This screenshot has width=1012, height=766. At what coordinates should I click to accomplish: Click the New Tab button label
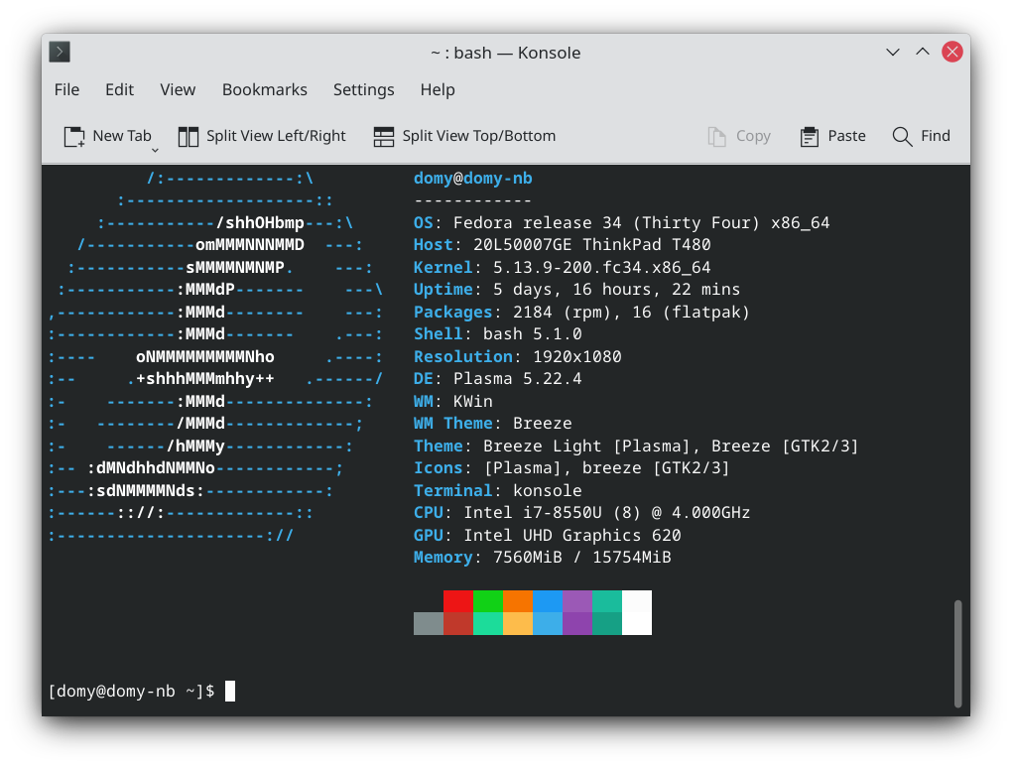(x=122, y=136)
